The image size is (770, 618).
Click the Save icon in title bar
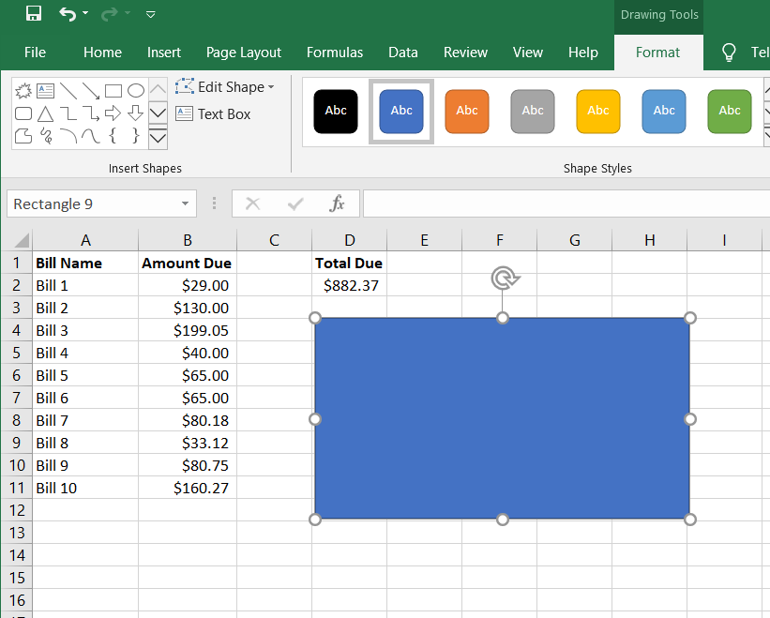pos(34,13)
